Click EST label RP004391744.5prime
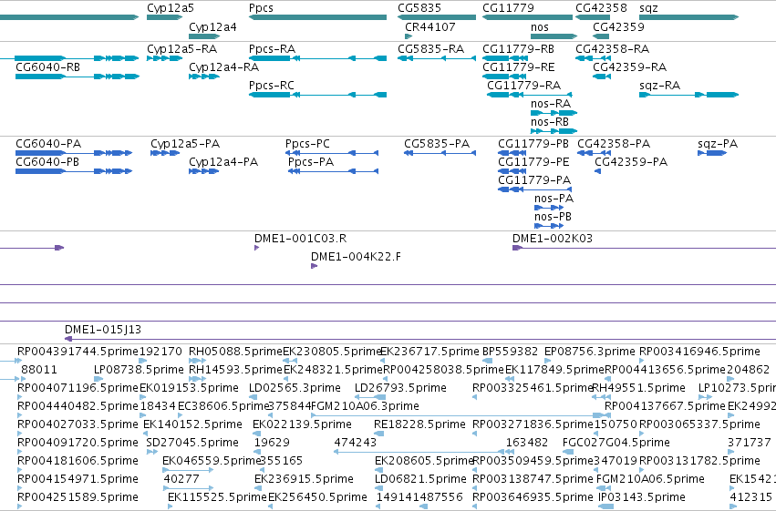776x511 pixels. point(78,352)
